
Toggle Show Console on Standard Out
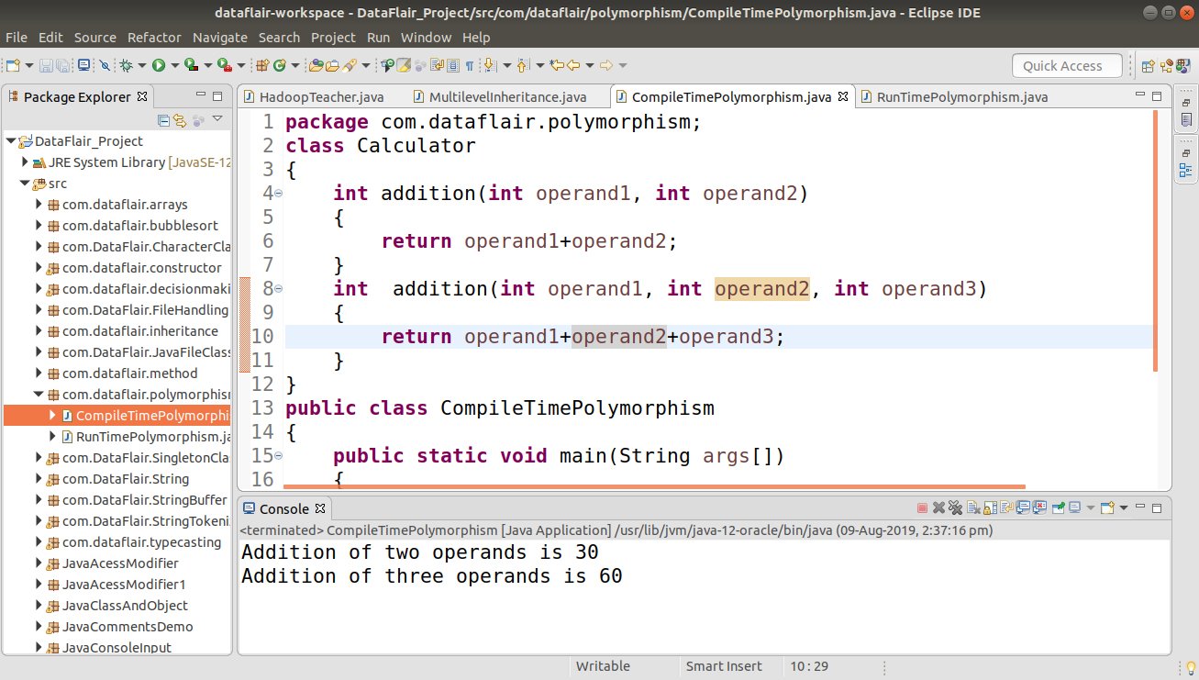point(1023,507)
